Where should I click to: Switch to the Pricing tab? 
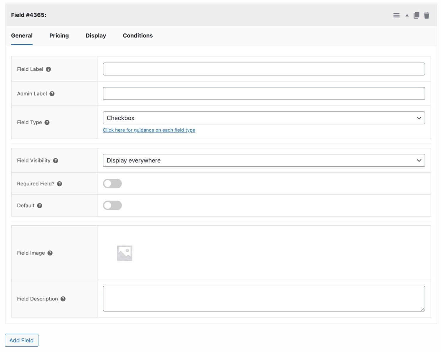tap(59, 35)
